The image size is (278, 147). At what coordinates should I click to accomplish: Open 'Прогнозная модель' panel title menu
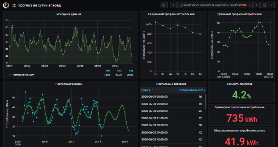[69, 84]
